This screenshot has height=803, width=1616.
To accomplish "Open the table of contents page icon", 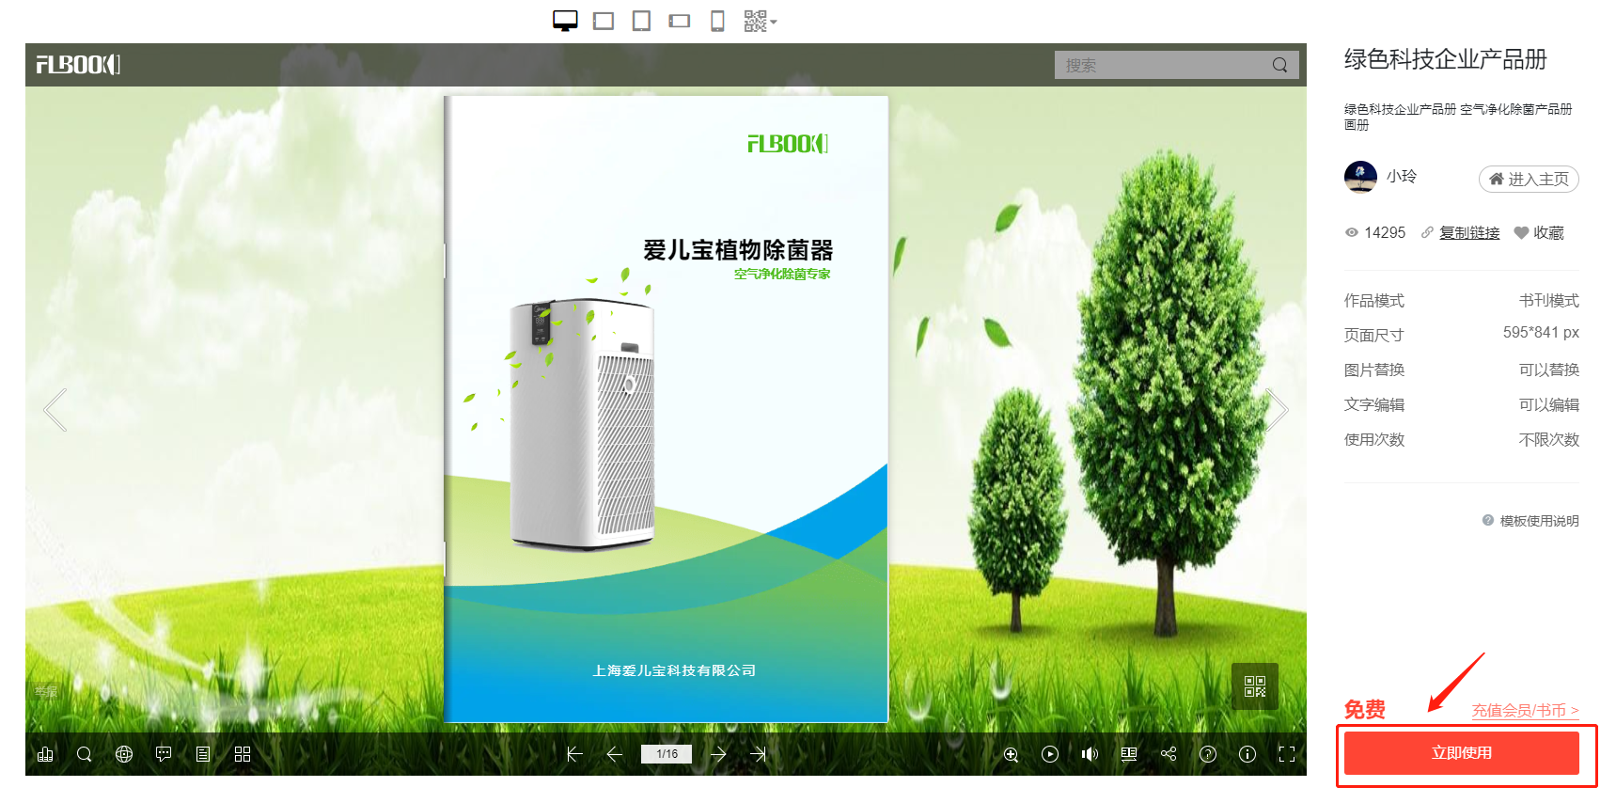I will click(203, 754).
